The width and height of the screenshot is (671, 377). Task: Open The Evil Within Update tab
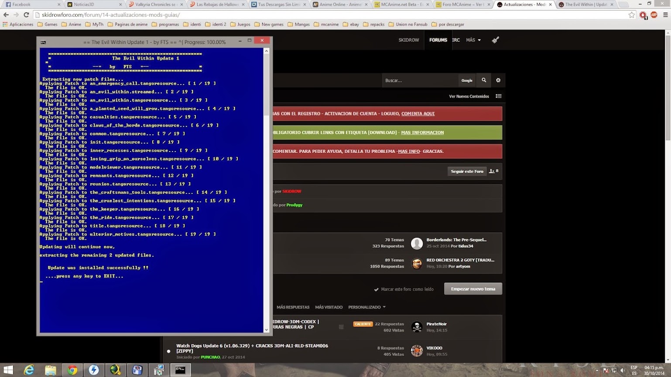point(585,4)
